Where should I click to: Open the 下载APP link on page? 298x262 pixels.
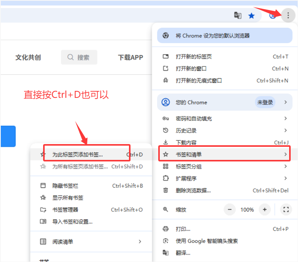[130, 57]
